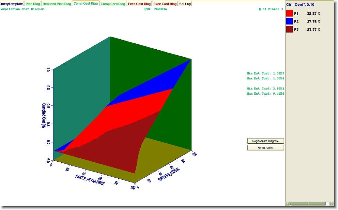Click the dark red surface in the 3D plot

[108, 147]
